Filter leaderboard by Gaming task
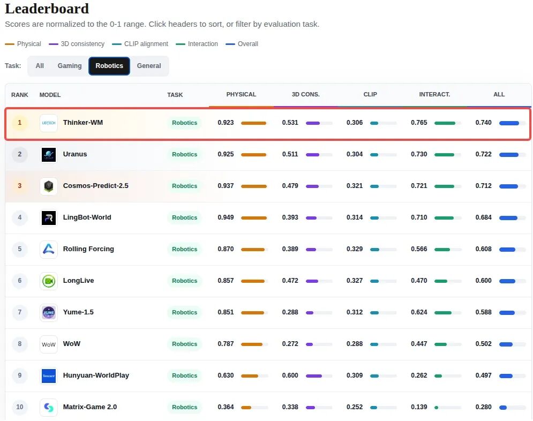This screenshot has height=421, width=533. 70,66
